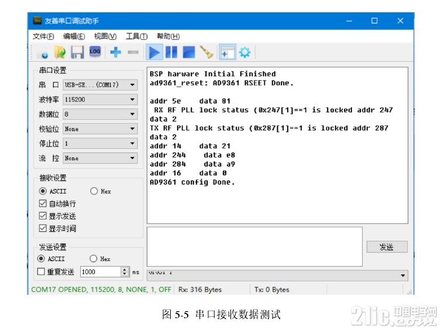The width and height of the screenshot is (441, 331).
Task: Open the 编辑(E) menu
Action: 74,36
